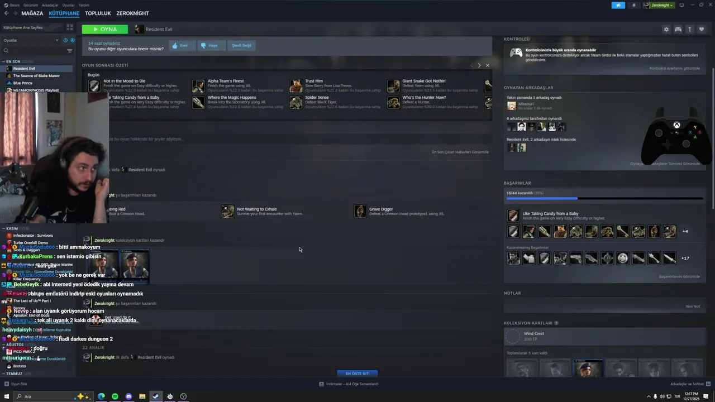Add Resident Evil to favorites heart icon
The width and height of the screenshot is (715, 402).
coord(702,29)
